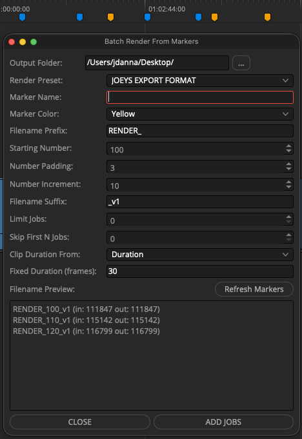Click the Refresh Markers button
The image size is (302, 439).
click(254, 289)
